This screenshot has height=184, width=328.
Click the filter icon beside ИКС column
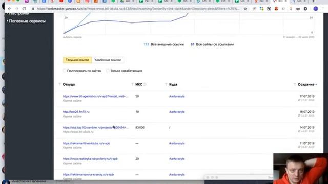(132, 84)
